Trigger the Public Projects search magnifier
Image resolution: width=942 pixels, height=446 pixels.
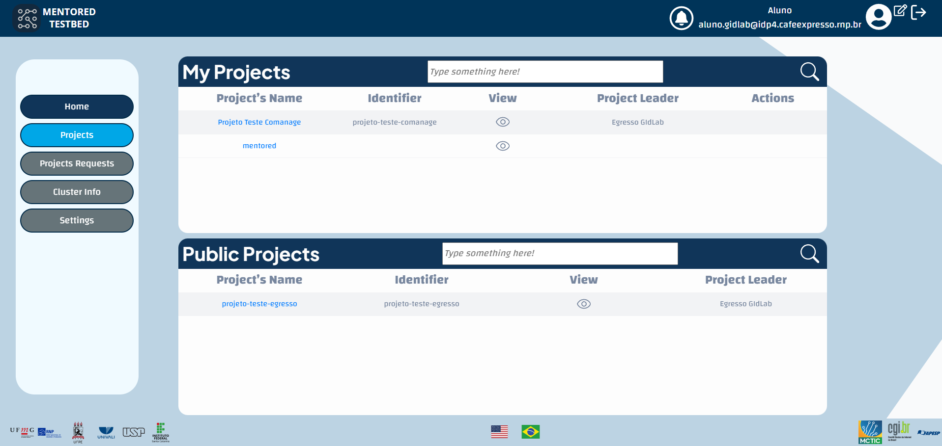tap(809, 253)
